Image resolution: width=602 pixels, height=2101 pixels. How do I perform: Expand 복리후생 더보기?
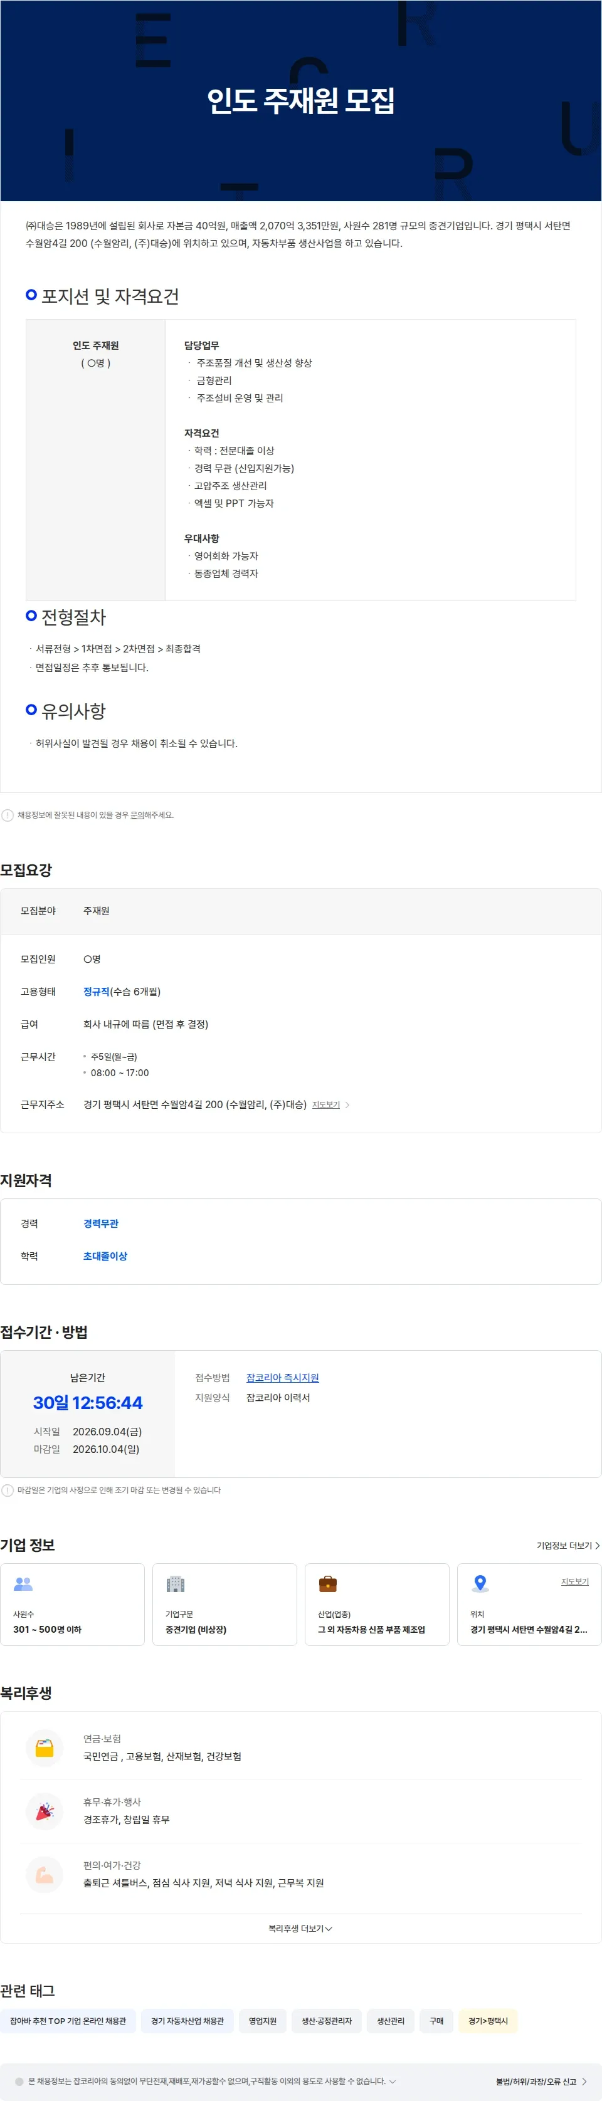pos(300,1928)
